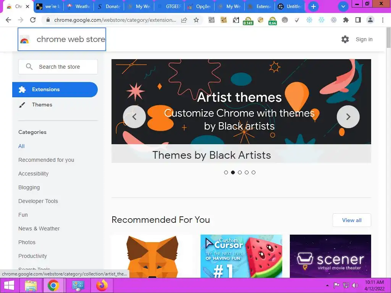Click the padlock site info icon
This screenshot has width=391, height=293.
[x=48, y=20]
